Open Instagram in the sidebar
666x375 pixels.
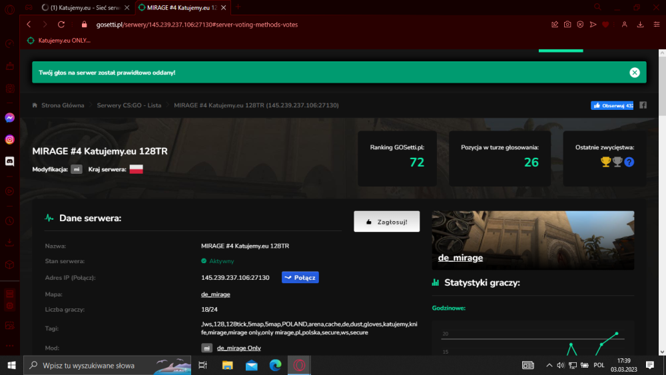pyautogui.click(x=9, y=139)
